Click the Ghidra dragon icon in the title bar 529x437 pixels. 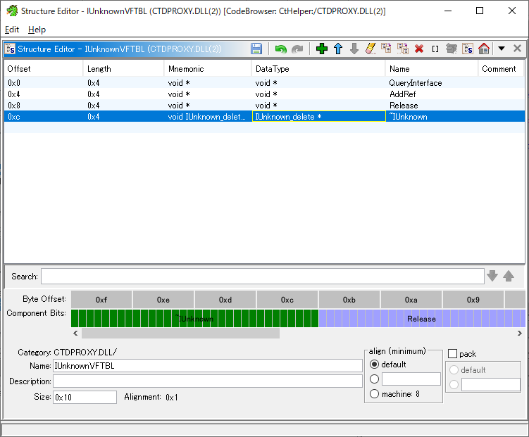click(12, 11)
